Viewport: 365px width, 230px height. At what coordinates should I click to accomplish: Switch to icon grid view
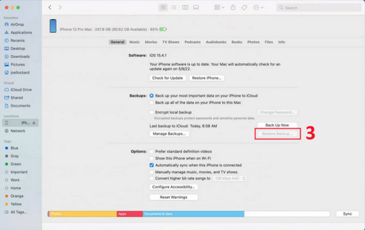pos(163,7)
